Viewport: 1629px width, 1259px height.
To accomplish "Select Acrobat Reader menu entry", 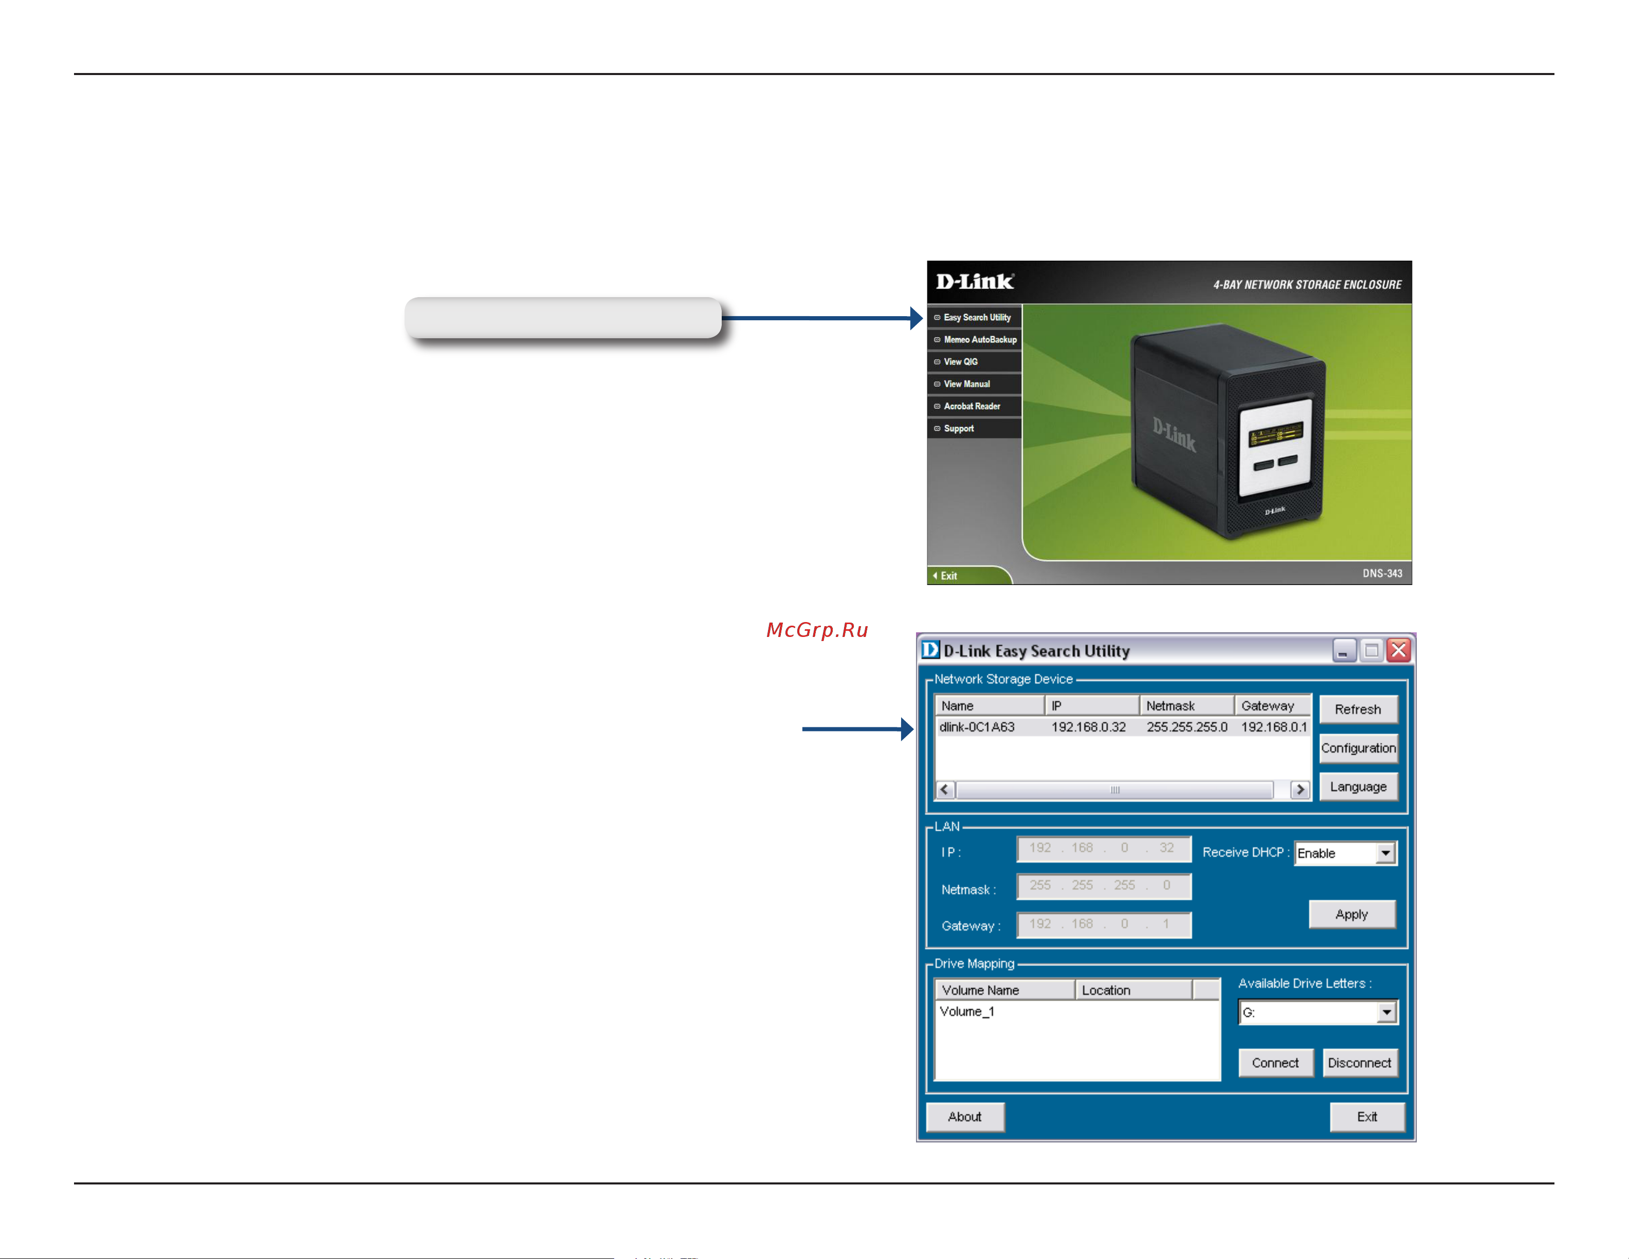I will tap(974, 407).
